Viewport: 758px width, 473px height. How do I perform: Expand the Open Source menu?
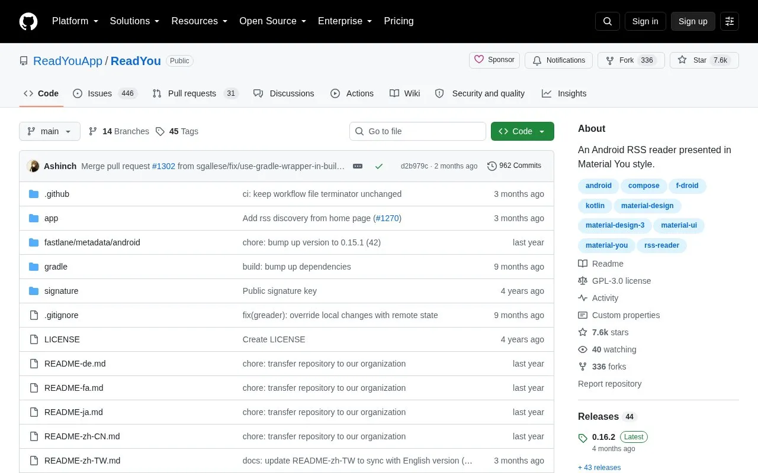(273, 21)
